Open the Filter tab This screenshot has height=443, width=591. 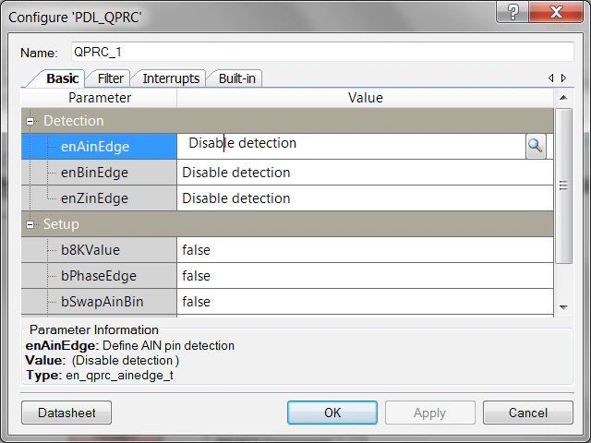(x=110, y=78)
